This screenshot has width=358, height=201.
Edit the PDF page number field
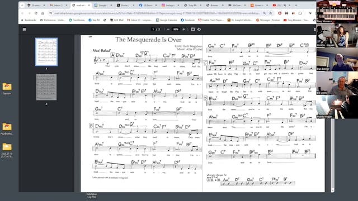(153, 30)
